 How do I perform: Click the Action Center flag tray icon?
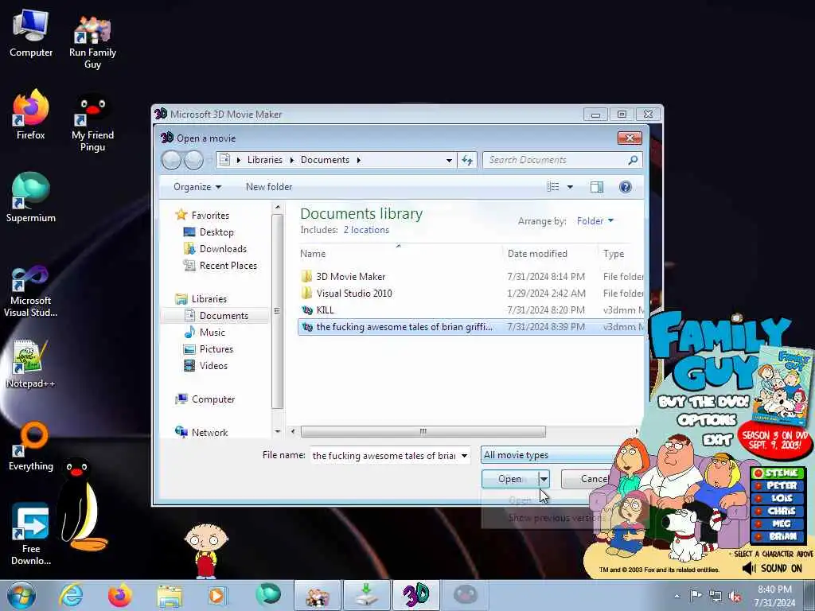696,596
